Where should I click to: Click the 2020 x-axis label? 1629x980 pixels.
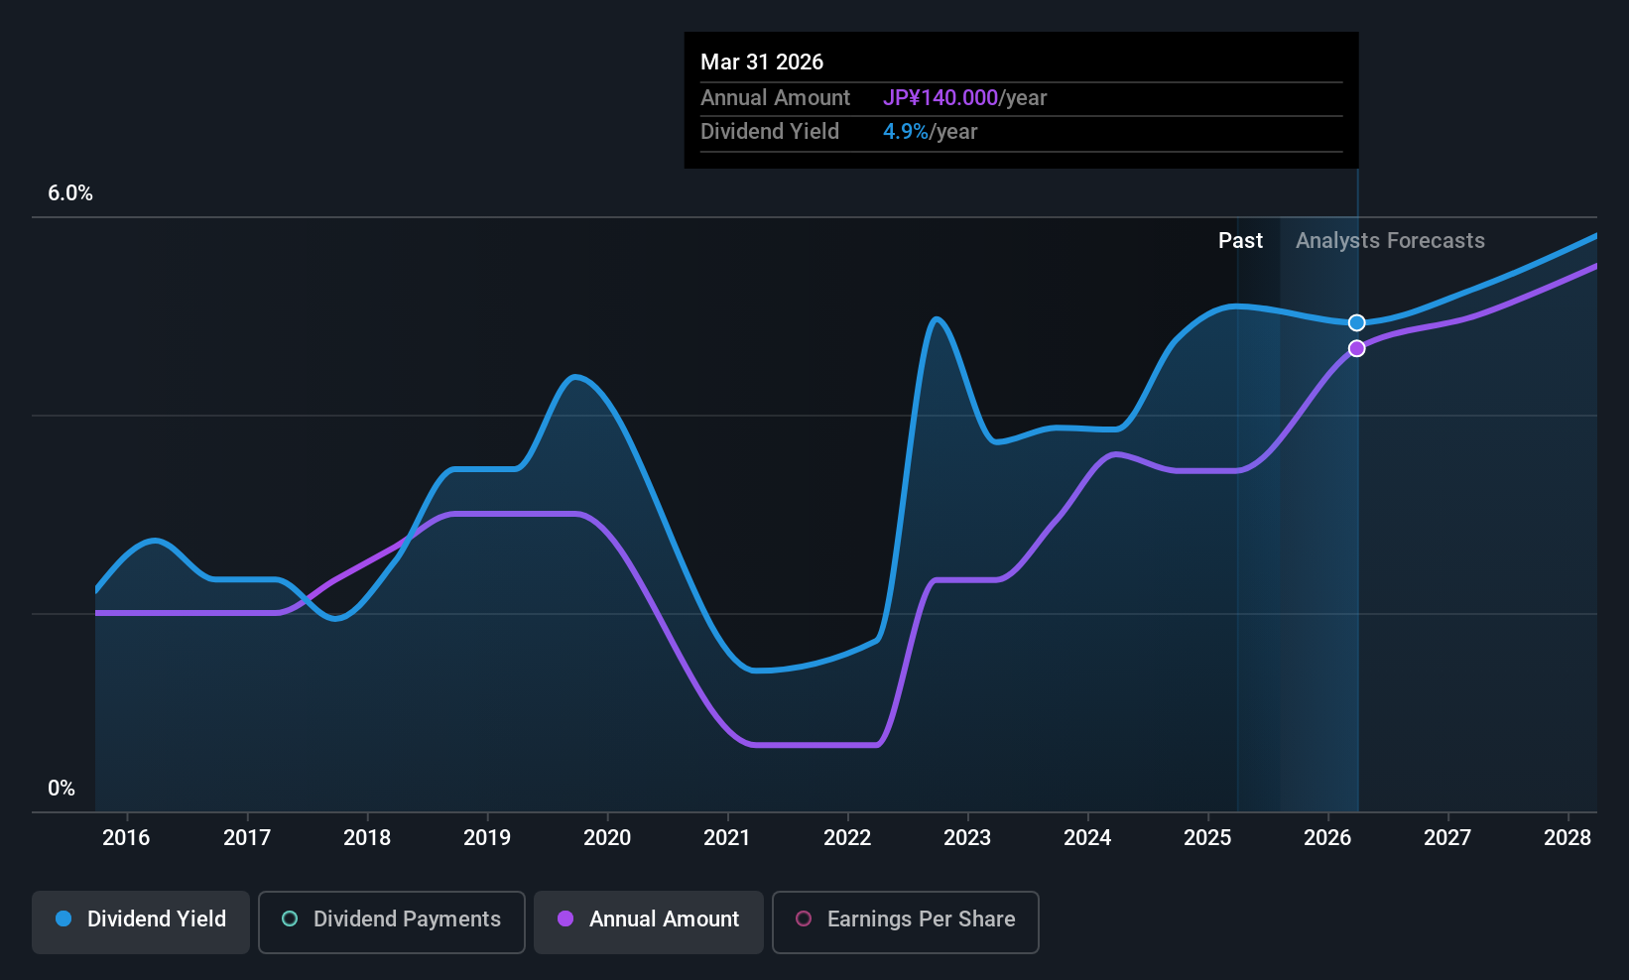[607, 838]
